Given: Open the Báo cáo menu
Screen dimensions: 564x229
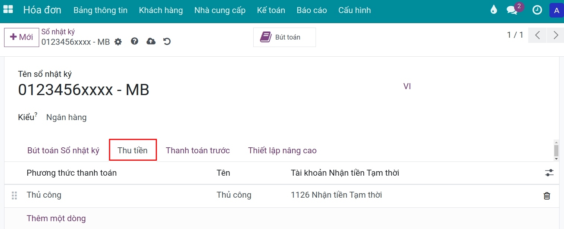Looking at the screenshot, I should (x=311, y=10).
